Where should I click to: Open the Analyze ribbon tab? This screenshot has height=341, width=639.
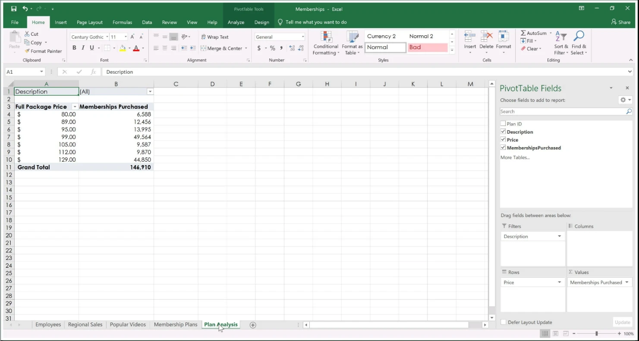pyautogui.click(x=236, y=22)
